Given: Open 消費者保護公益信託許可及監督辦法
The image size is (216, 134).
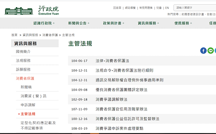Looking at the screenshot, I should pyautogui.click(x=128, y=119).
